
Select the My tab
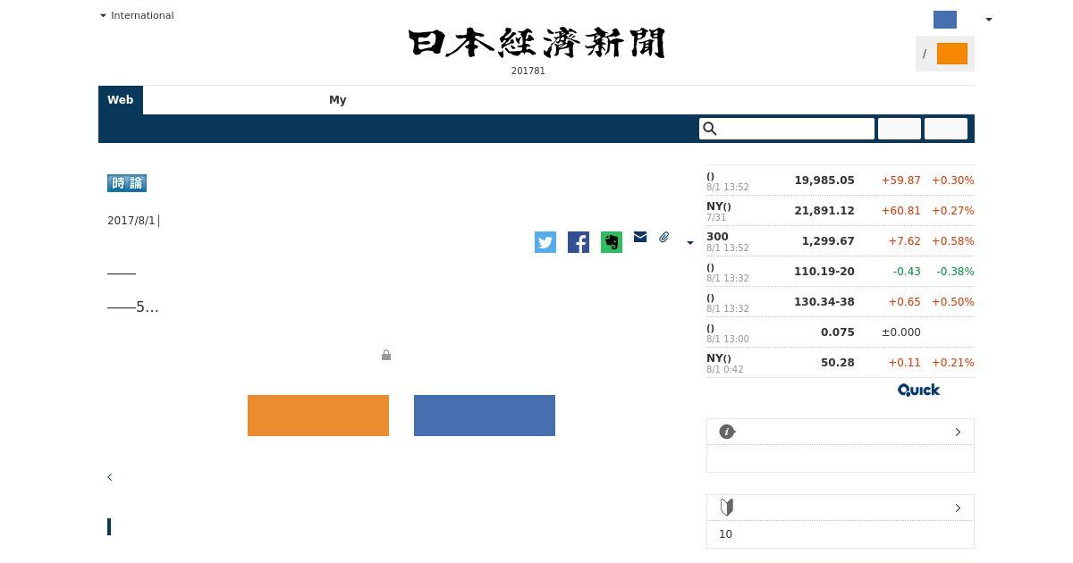tap(337, 100)
